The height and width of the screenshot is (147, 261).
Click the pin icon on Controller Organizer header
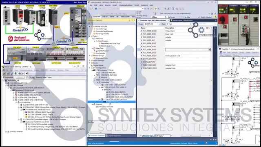pyautogui.click(x=132, y=20)
